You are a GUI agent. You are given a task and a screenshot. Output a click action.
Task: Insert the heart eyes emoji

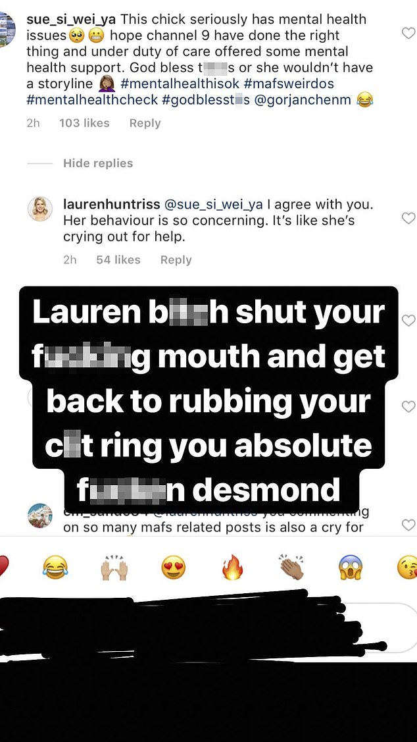coord(174,568)
